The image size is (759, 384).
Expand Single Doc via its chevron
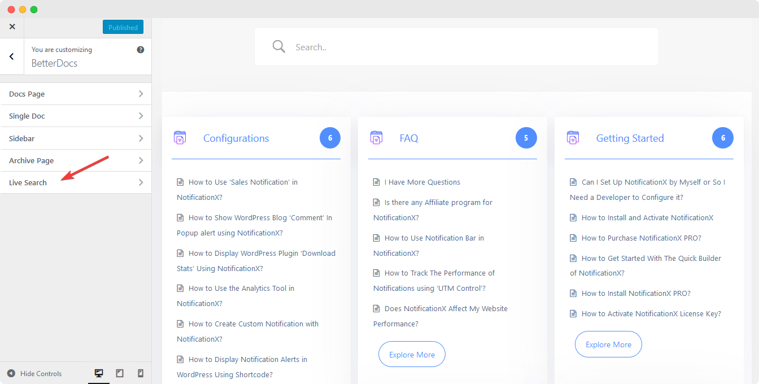[141, 116]
